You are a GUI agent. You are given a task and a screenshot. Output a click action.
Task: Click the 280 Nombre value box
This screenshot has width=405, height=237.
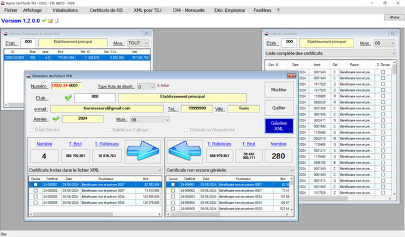pyautogui.click(x=278, y=156)
